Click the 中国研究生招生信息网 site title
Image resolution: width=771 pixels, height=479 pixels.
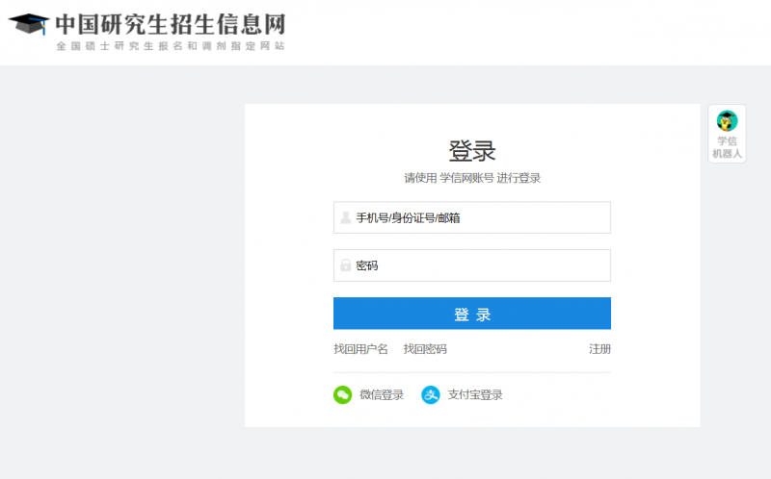[170, 23]
